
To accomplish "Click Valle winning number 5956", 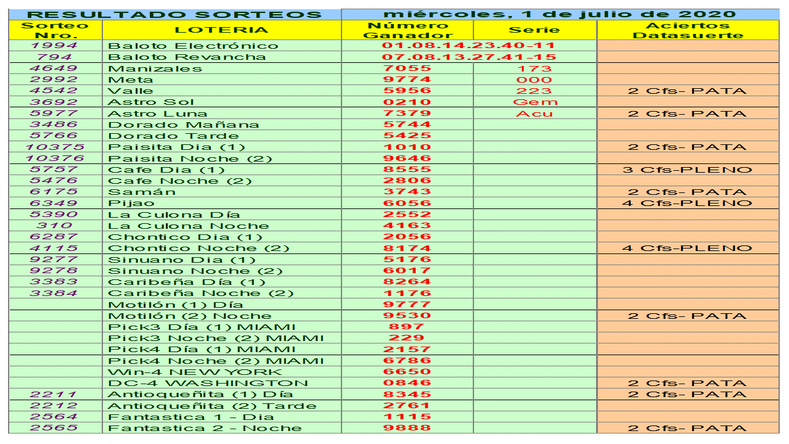I will [x=407, y=91].
